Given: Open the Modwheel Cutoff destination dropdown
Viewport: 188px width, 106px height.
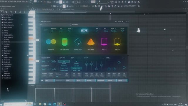Looking at the screenshot, I should (x=49, y=69).
